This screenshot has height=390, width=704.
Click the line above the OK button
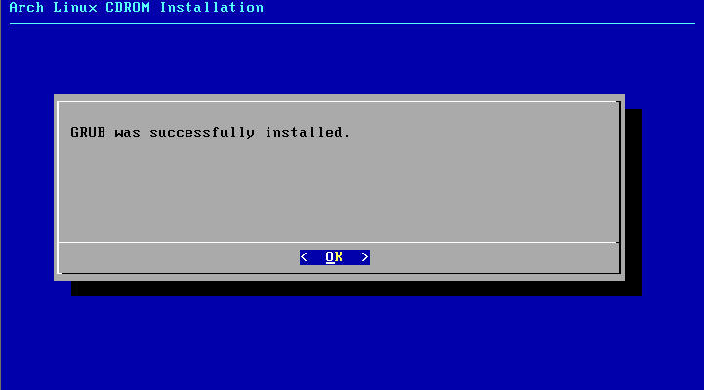coord(339,243)
